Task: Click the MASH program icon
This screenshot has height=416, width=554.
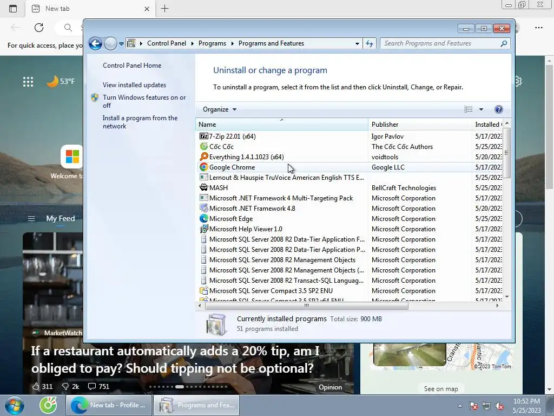Action: coord(204,187)
